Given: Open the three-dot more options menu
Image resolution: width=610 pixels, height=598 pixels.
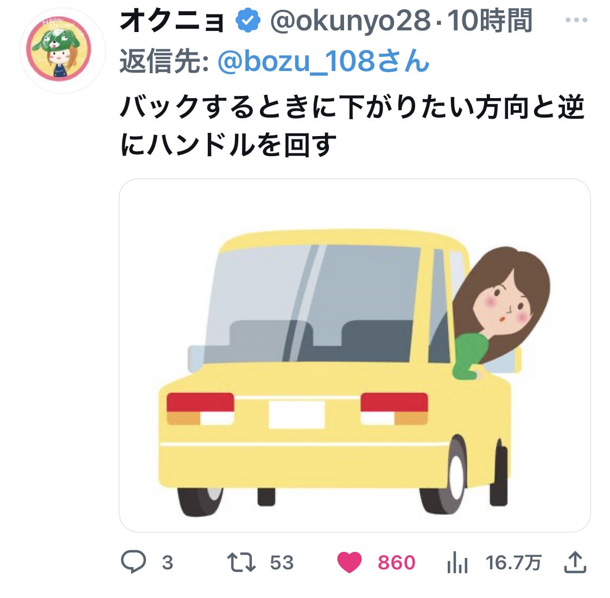Looking at the screenshot, I should [576, 20].
